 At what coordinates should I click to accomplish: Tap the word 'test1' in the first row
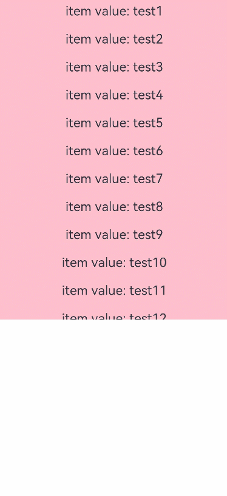coord(147,12)
